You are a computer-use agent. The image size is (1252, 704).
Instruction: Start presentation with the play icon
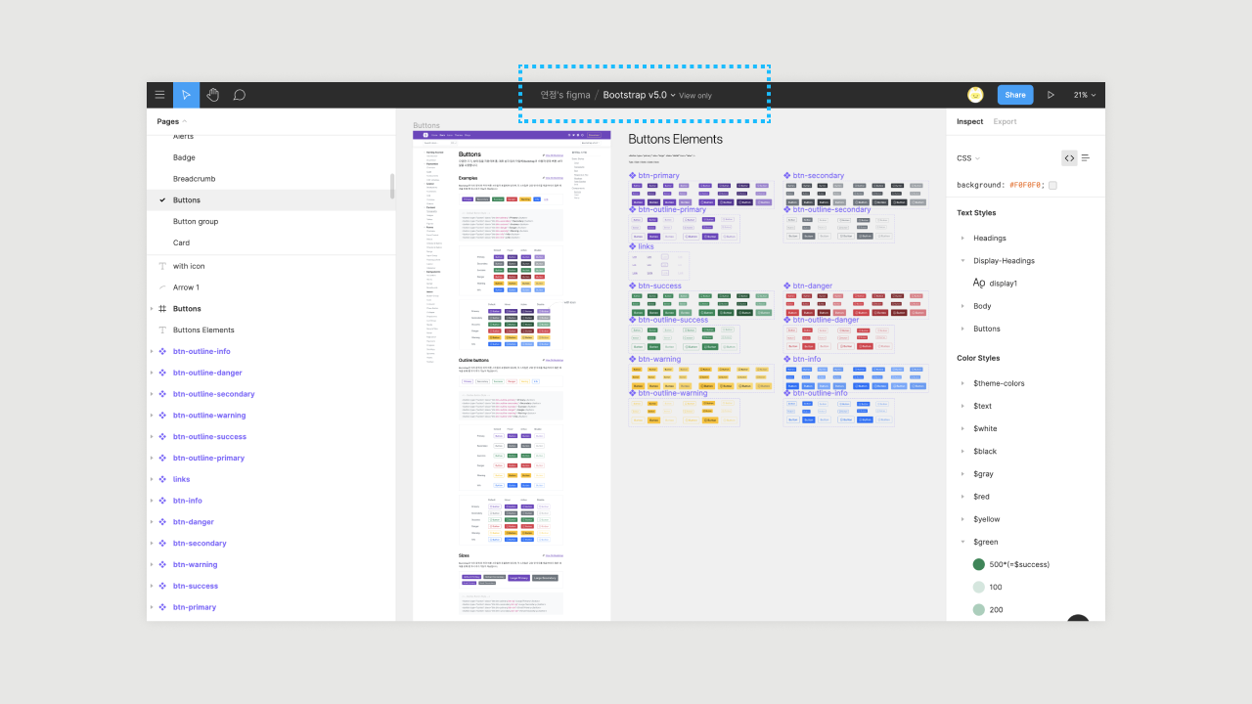(1051, 95)
